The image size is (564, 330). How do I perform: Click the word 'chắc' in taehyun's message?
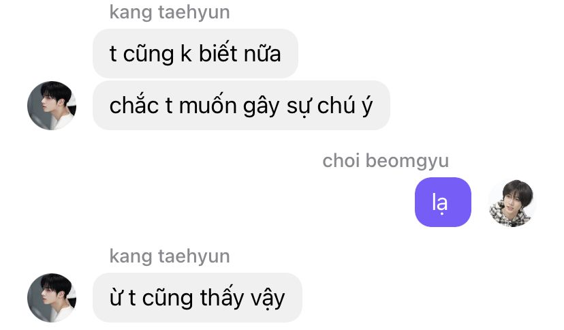(134, 105)
